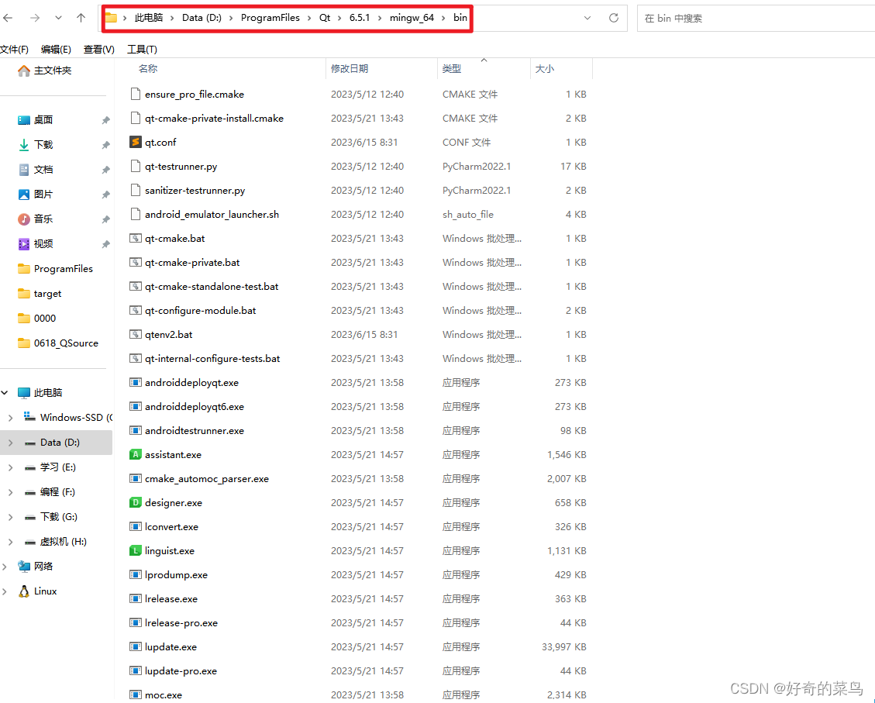The height and width of the screenshot is (703, 875).
Task: Open the 查看(V) menu
Action: (98, 48)
